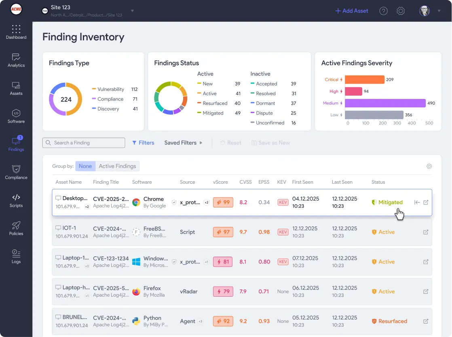452x337 pixels.
Task: Expand Saved Filters menu
Action: pyautogui.click(x=183, y=143)
